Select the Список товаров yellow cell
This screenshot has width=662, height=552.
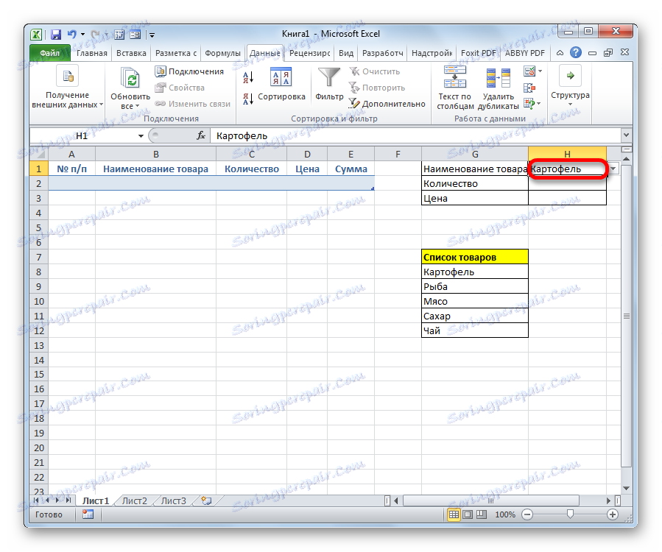pyautogui.click(x=474, y=257)
